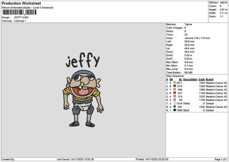The image size is (229, 162).
Task: Click the Trims value '20'
Action: click(186, 35)
